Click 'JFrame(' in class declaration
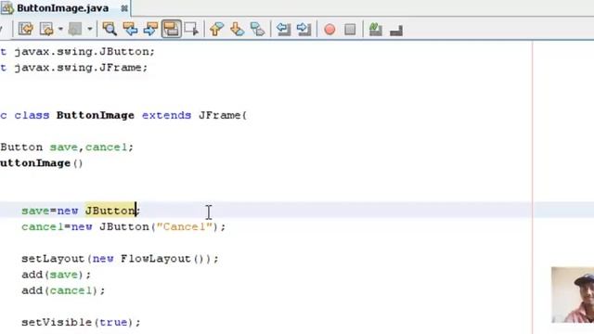The height and width of the screenshot is (334, 594). pyautogui.click(x=223, y=115)
